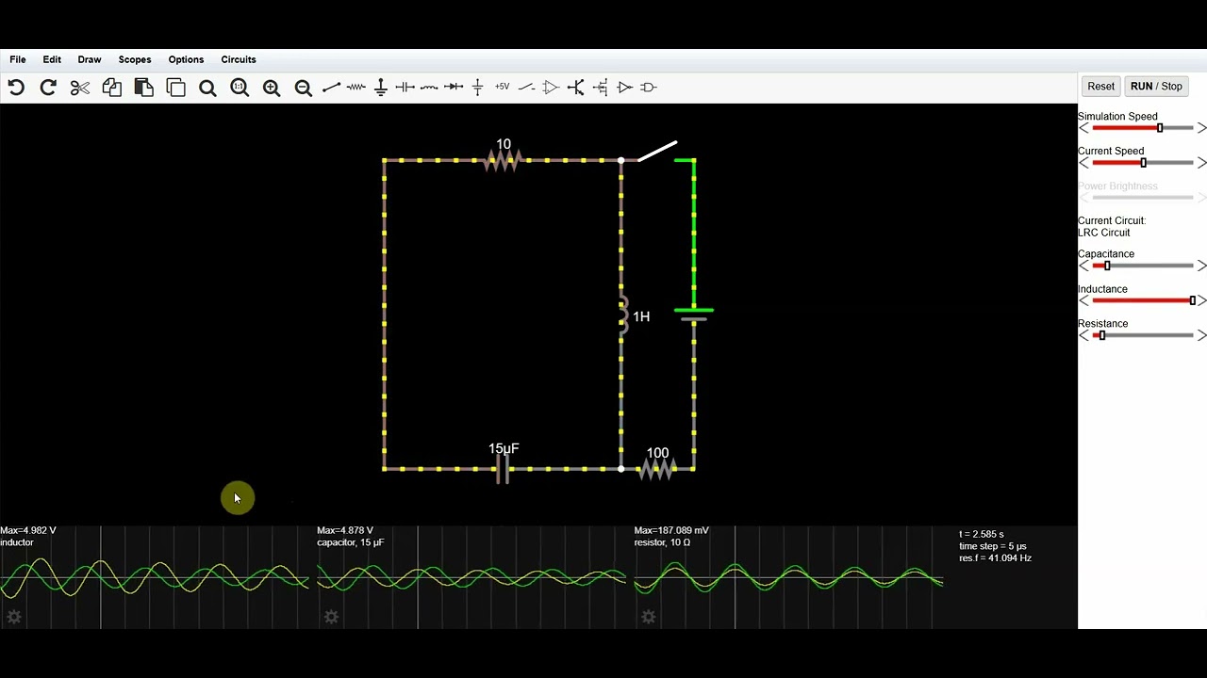1207x678 pixels.
Task: Select the 15µF capacitor in the circuit
Action: [503, 469]
